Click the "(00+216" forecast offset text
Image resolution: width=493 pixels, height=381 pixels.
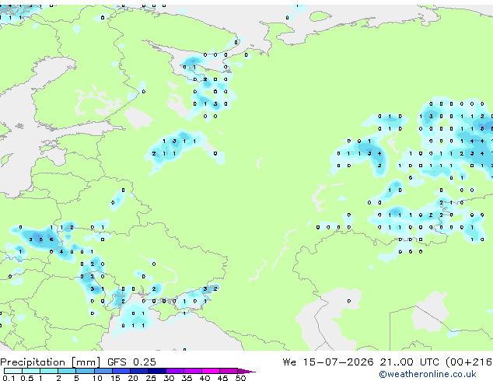(x=469, y=362)
